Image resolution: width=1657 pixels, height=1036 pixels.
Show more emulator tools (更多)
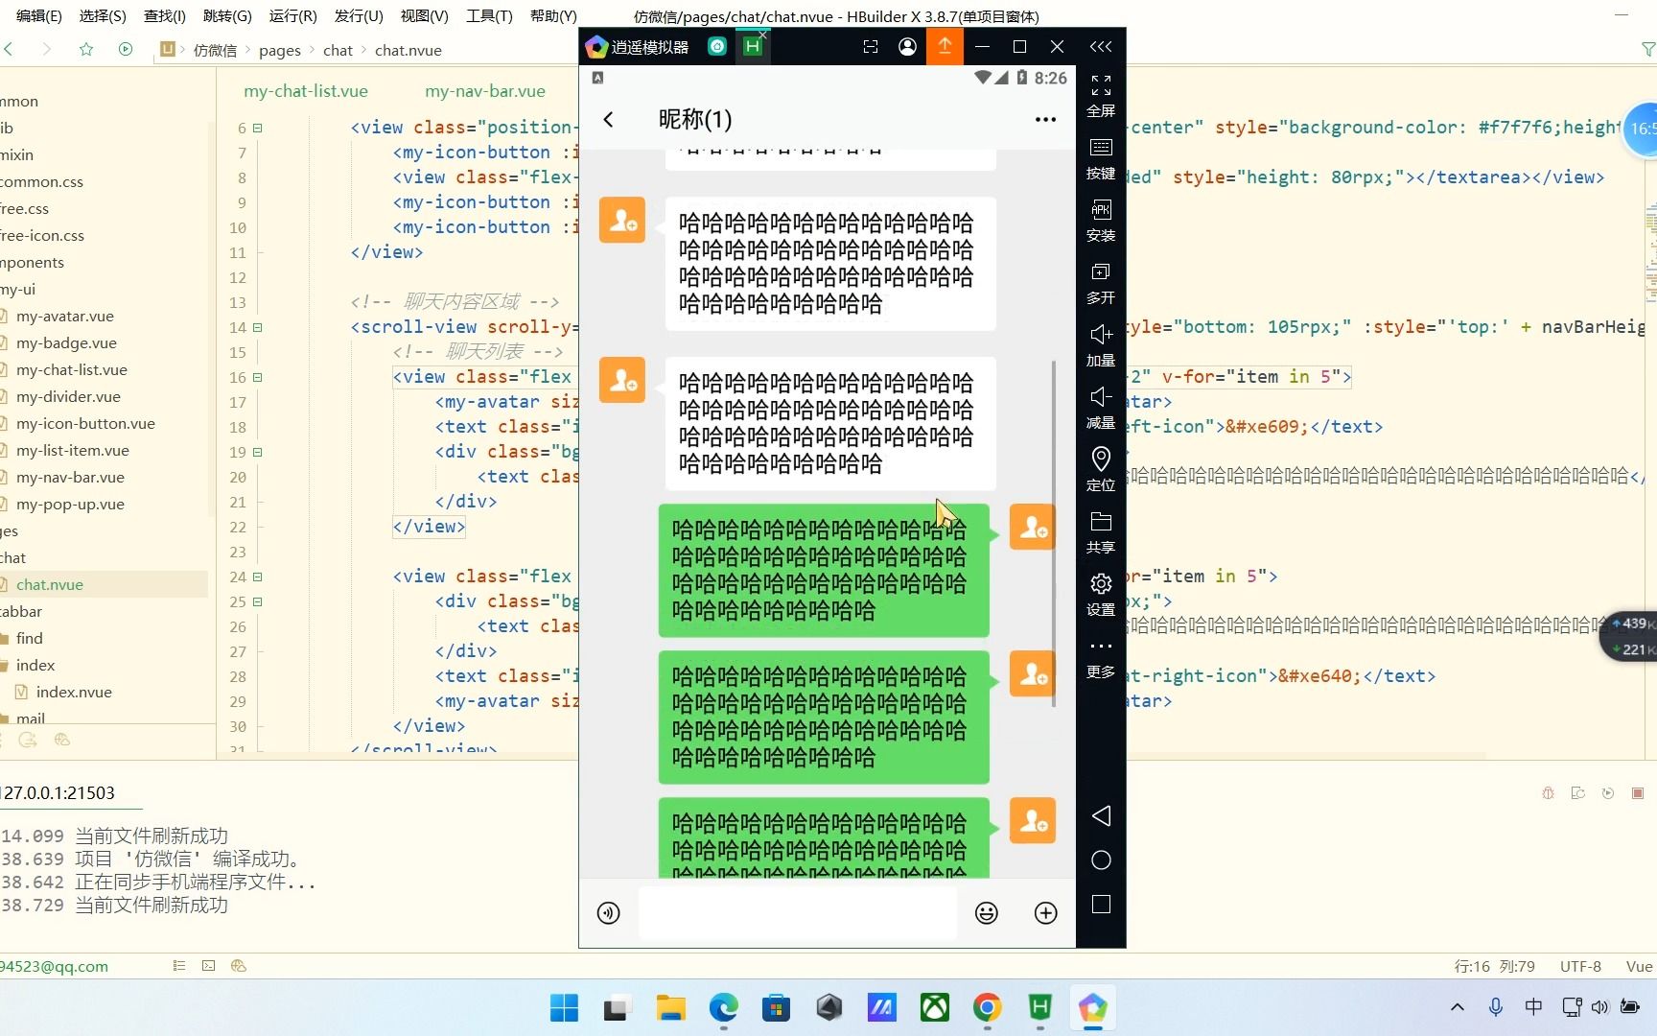1101,658
